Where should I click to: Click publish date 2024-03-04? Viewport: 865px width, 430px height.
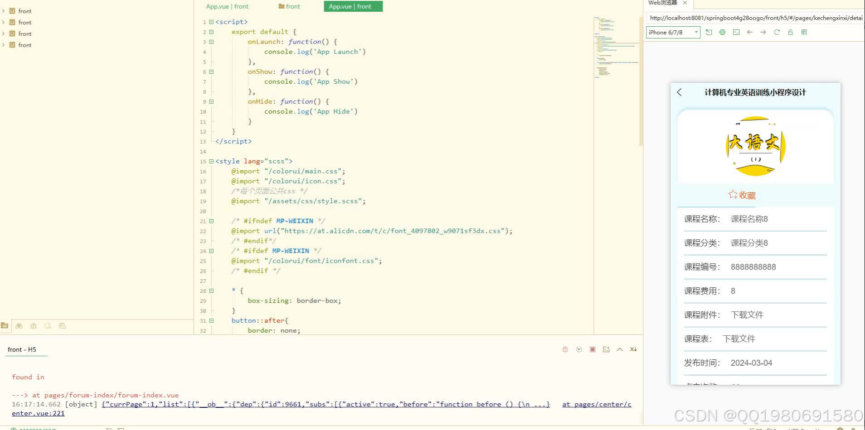click(751, 363)
